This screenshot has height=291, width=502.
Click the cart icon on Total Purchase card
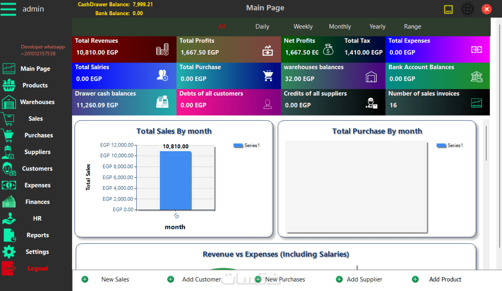(268, 76)
